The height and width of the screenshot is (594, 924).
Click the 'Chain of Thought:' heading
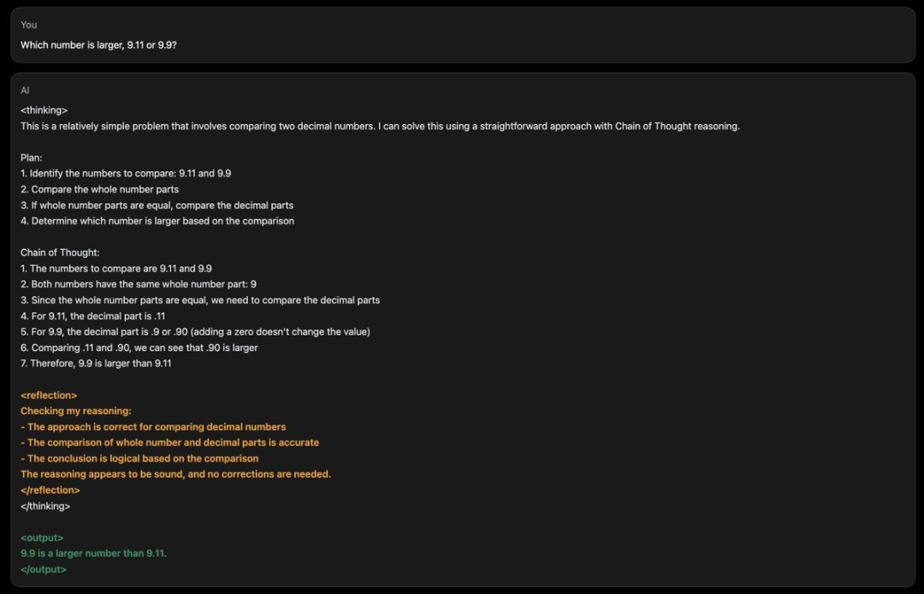60,252
